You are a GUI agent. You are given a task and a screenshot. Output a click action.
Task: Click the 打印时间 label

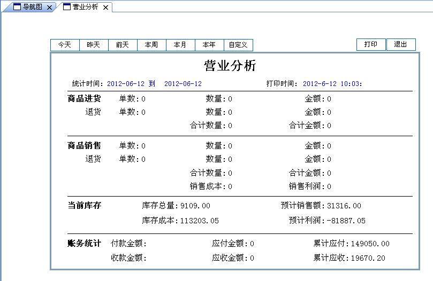[x=282, y=83]
